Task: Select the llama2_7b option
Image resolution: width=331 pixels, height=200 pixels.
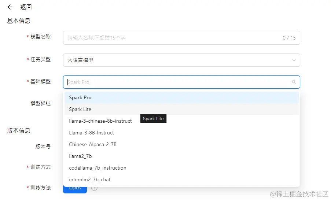Action: coord(80,156)
